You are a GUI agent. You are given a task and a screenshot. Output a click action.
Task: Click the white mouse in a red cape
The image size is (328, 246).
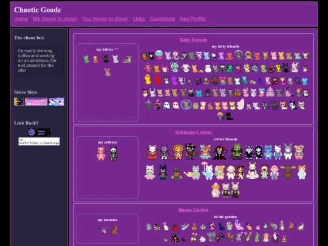coord(152,152)
